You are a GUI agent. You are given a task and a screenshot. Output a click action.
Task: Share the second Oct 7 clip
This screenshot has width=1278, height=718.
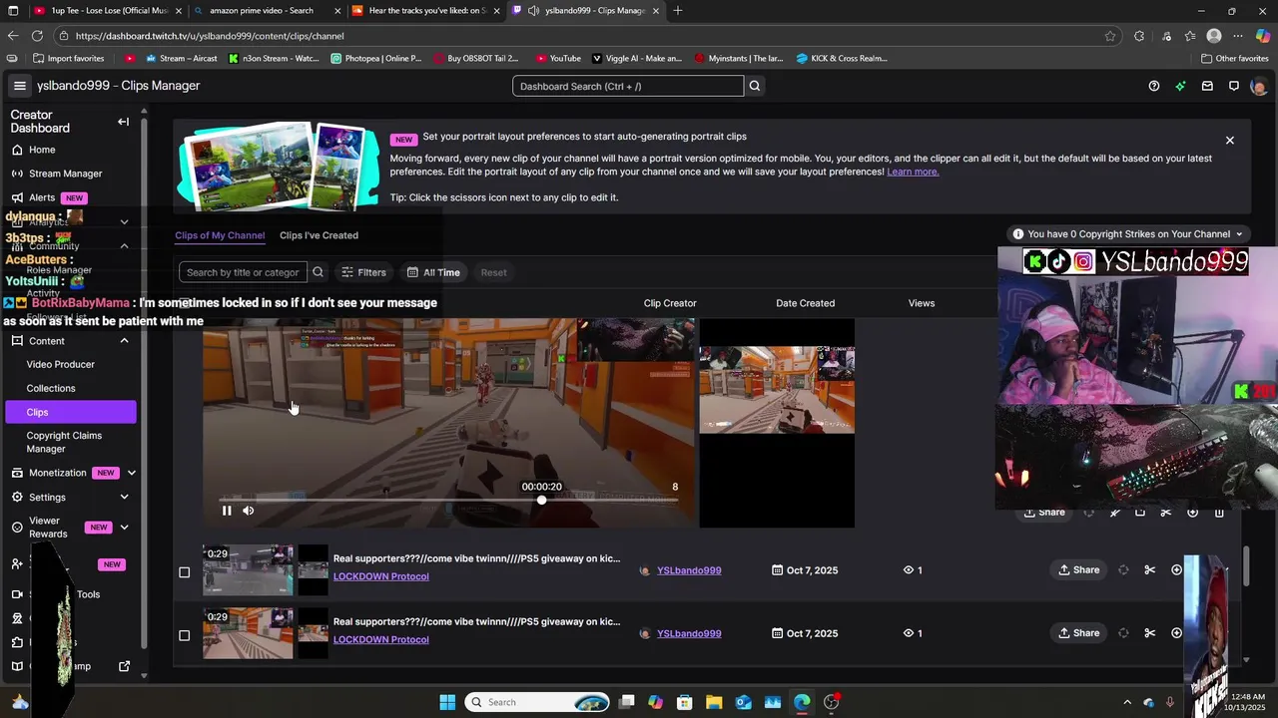click(x=1079, y=633)
